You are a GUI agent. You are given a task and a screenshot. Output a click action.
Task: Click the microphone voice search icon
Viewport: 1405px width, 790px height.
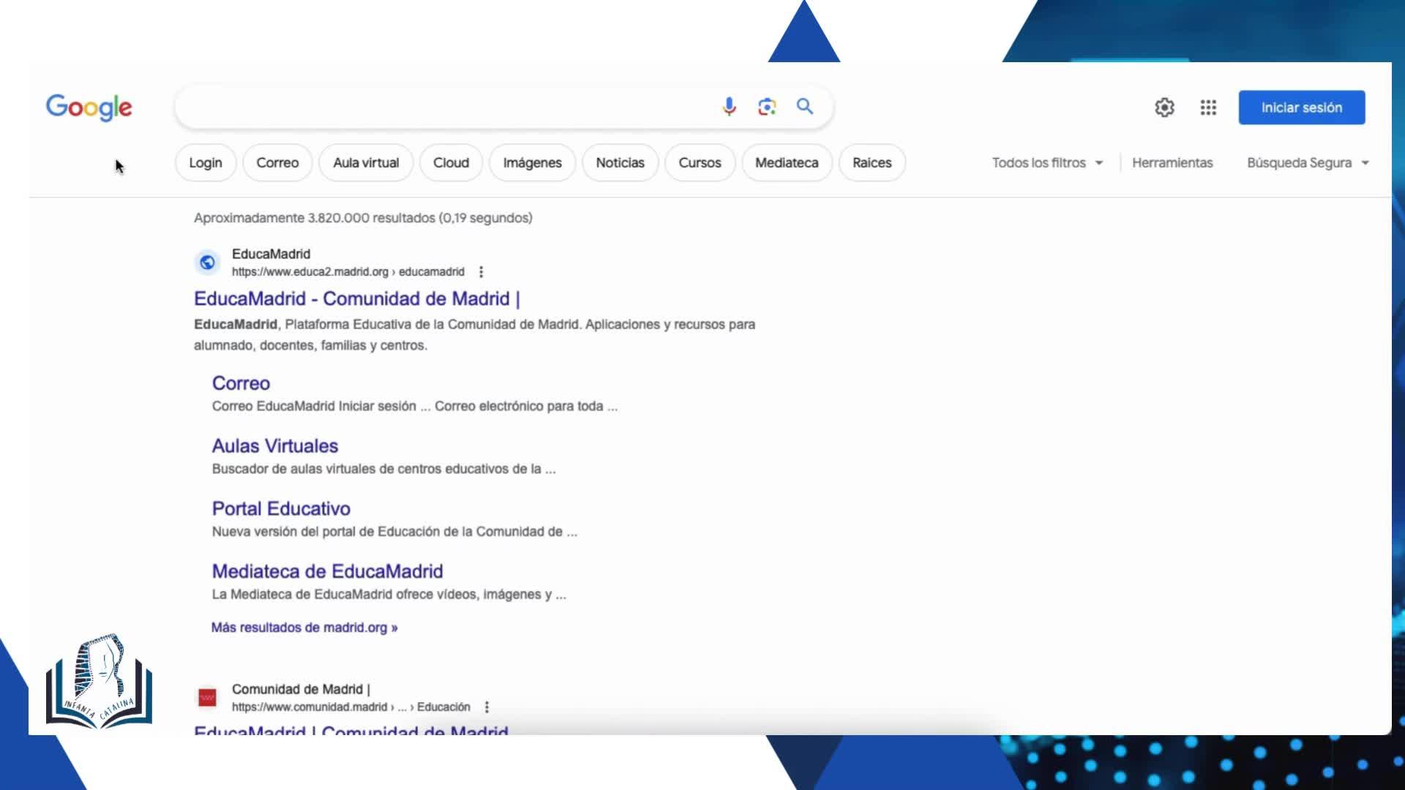[729, 107]
